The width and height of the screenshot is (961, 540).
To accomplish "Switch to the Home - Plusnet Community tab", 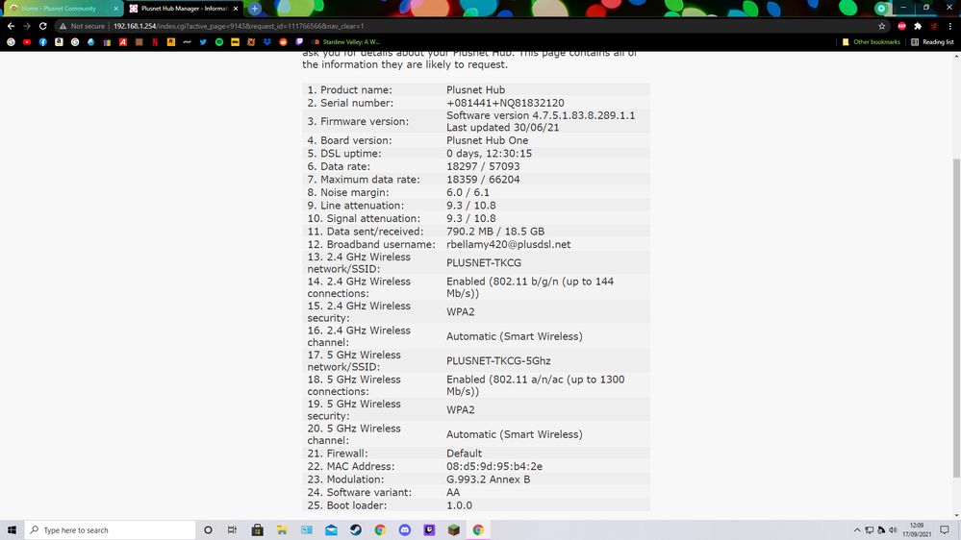I will pos(58,9).
